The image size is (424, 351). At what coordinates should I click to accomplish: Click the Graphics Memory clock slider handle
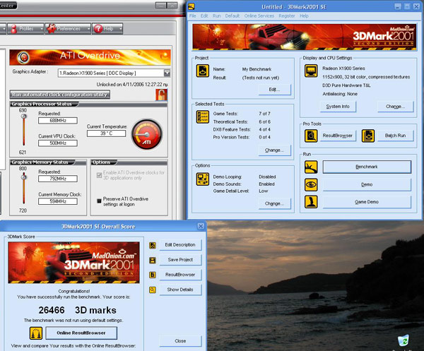(x=24, y=177)
